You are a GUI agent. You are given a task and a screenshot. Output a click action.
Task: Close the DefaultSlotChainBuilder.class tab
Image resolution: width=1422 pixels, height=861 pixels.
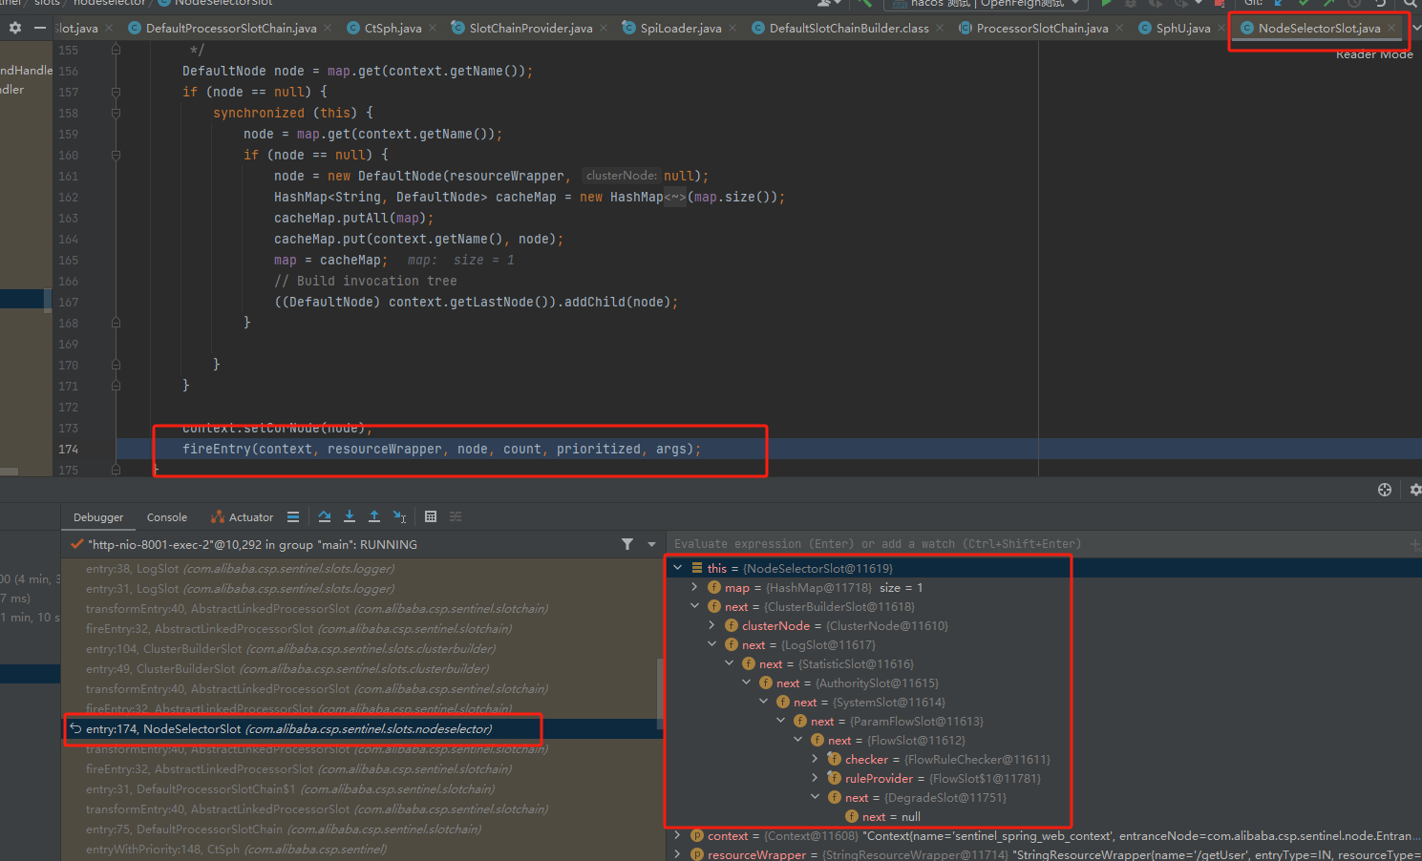click(x=940, y=29)
